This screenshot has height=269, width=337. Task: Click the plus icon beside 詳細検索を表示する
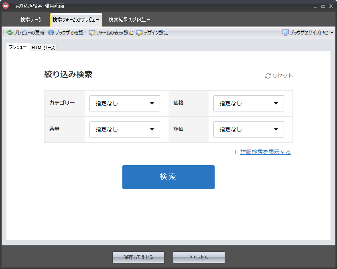[x=235, y=152]
